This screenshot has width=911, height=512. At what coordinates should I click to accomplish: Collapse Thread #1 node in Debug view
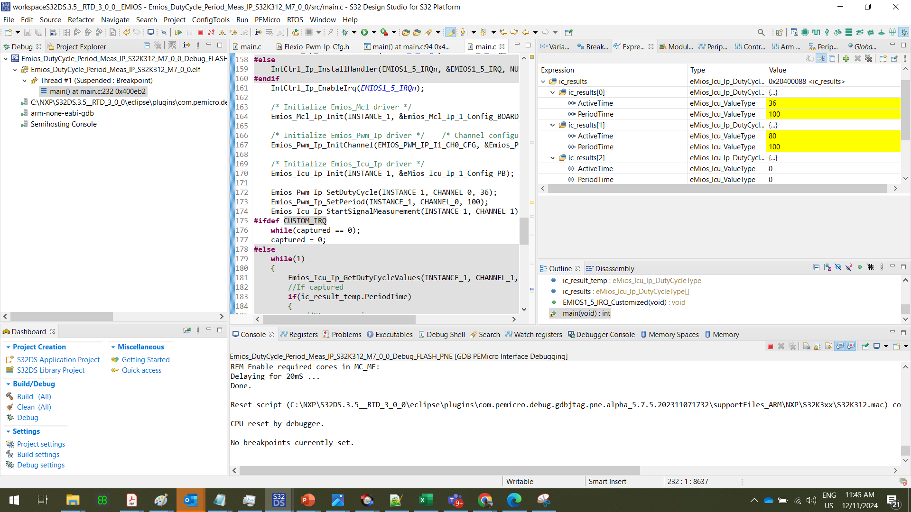pos(25,81)
